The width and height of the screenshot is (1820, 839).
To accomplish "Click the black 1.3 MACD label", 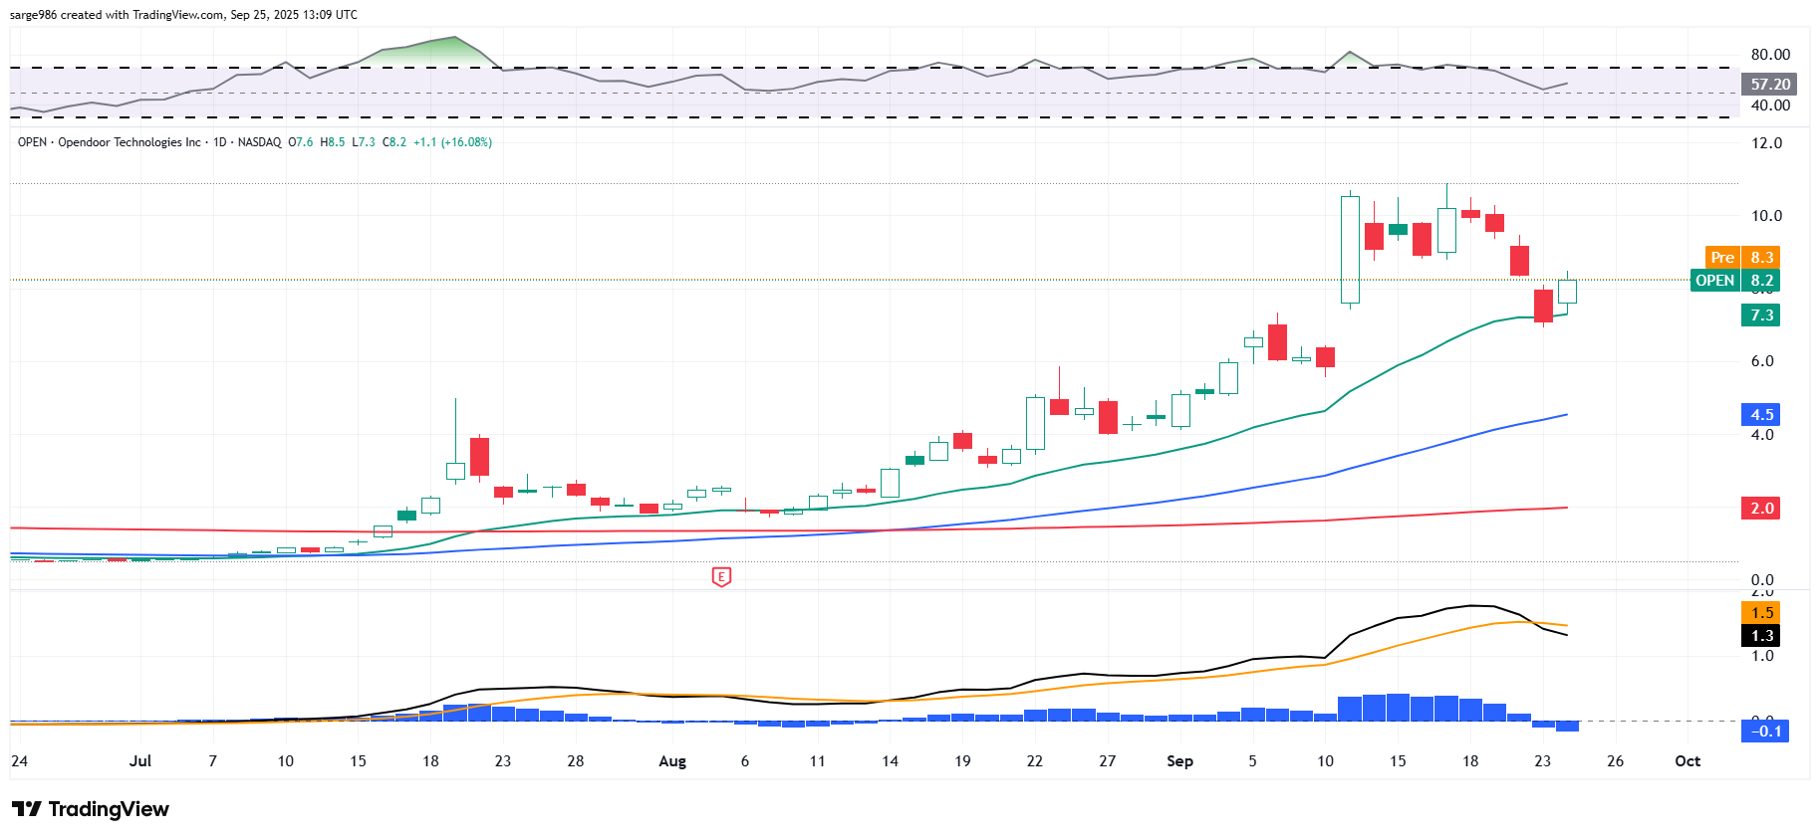I will pyautogui.click(x=1761, y=636).
